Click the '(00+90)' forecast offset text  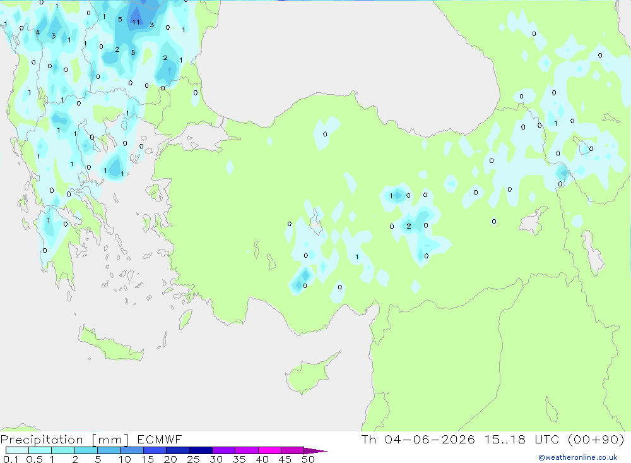(596, 439)
